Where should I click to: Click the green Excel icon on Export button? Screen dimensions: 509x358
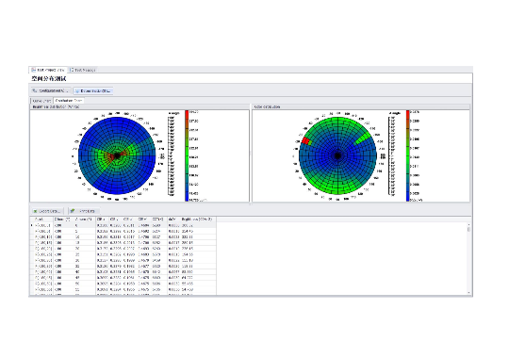[x=35, y=211]
